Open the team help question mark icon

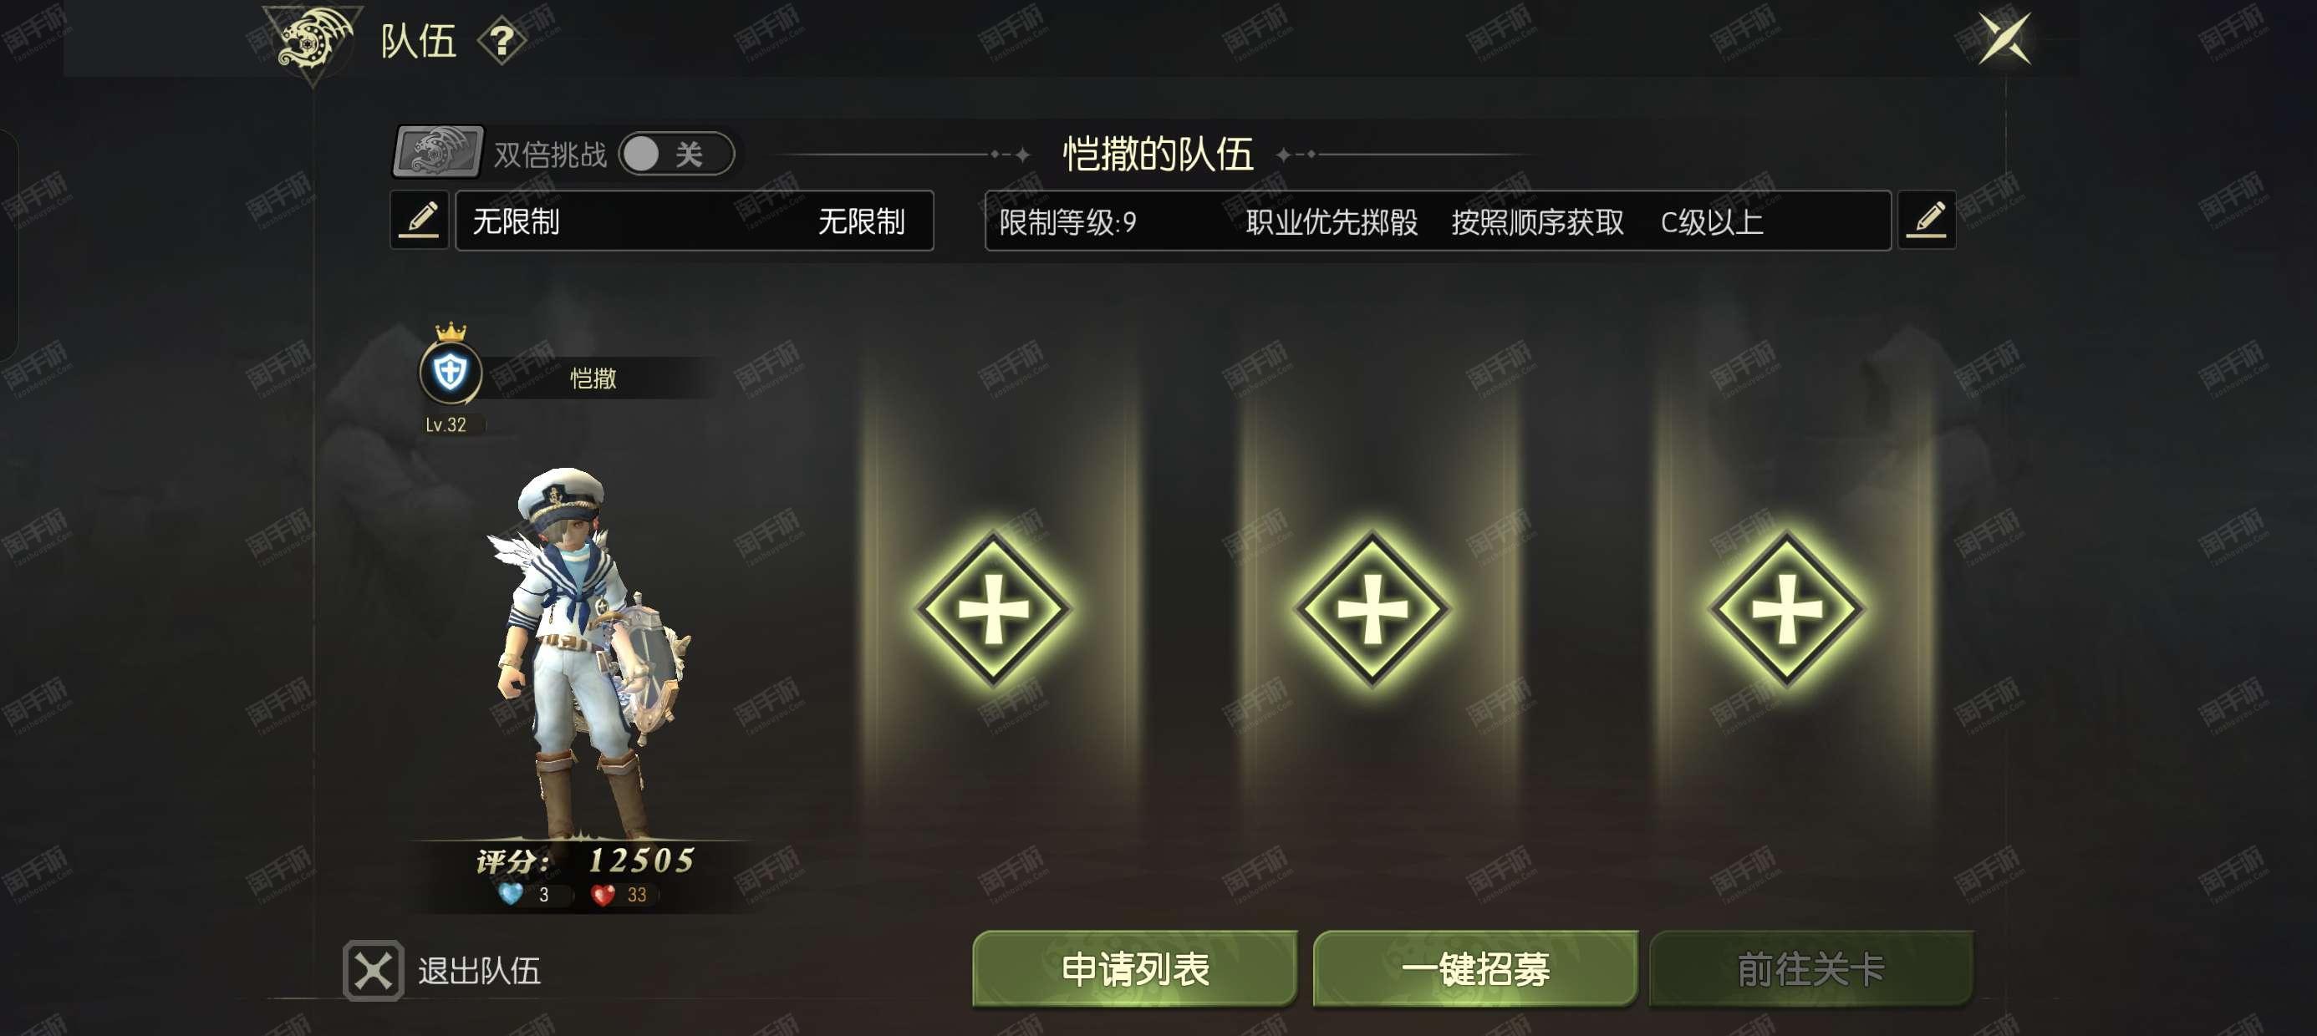point(501,42)
